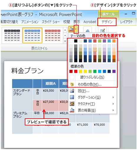The image size is (138, 150).
Task: Pick the purple standard color swatch
Action: pyautogui.click(x=114, y=71)
